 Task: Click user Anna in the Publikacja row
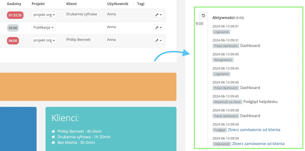[x=111, y=27]
